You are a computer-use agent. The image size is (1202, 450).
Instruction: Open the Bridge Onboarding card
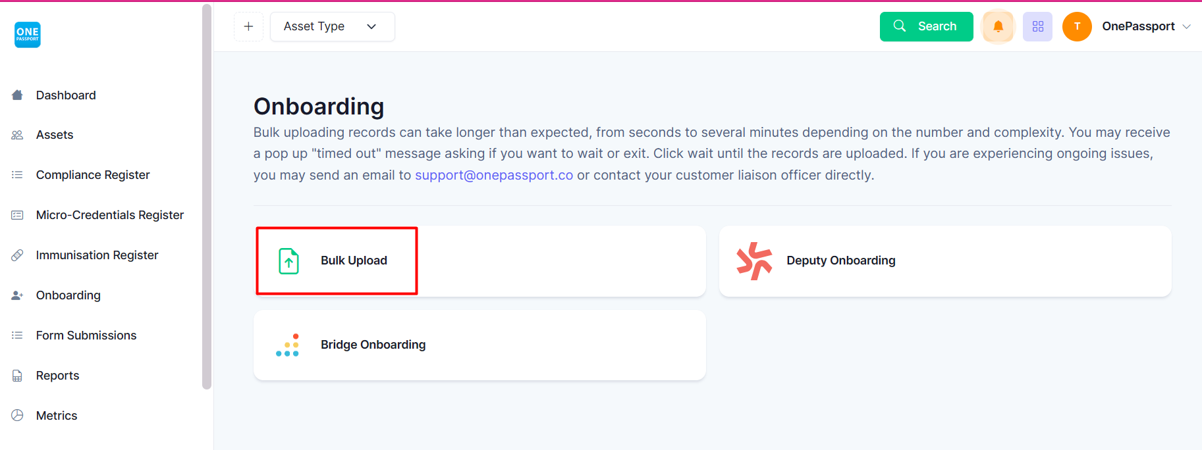point(479,345)
